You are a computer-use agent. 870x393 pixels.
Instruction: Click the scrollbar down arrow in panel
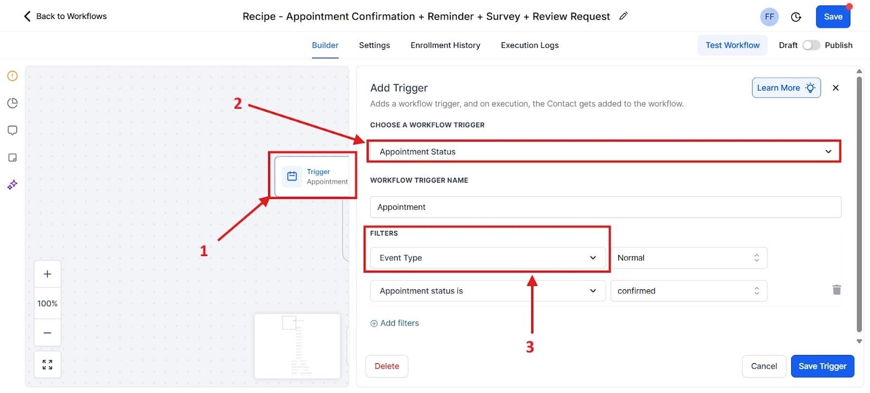tap(859, 341)
